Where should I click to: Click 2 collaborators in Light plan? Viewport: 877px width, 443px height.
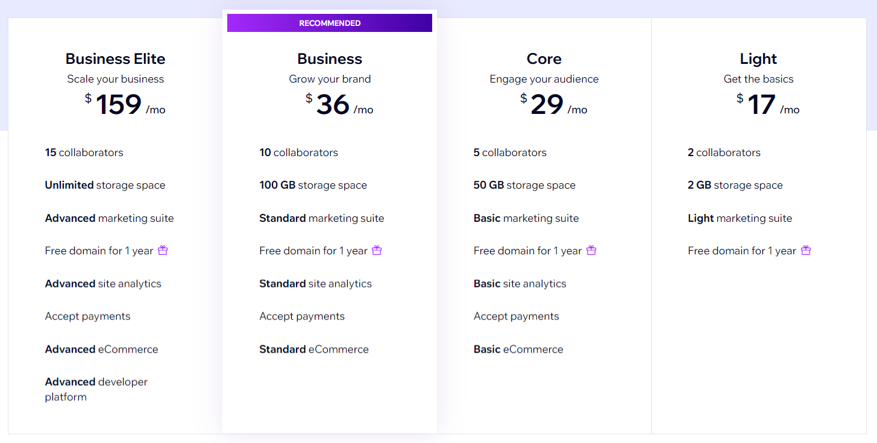[x=724, y=152]
